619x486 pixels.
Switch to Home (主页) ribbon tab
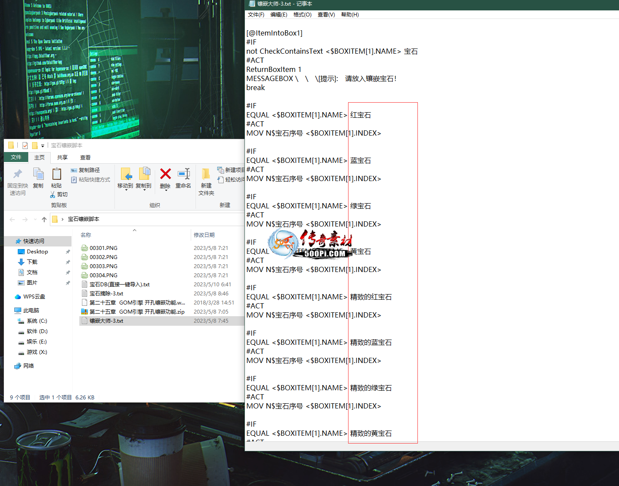coord(39,157)
